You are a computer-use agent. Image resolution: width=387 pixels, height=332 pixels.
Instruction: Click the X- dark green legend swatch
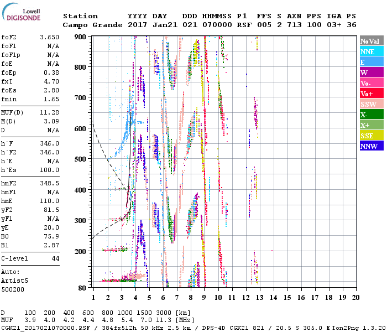pos(371,115)
